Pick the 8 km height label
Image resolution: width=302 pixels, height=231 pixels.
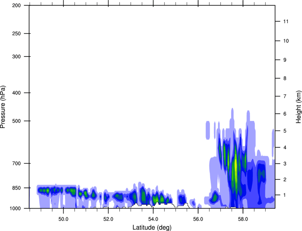(285, 78)
